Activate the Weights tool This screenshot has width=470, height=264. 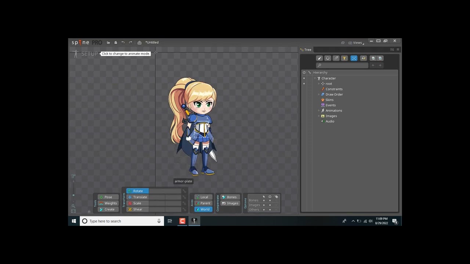[x=108, y=203]
